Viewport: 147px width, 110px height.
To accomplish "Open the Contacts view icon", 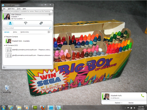I will (10, 23).
